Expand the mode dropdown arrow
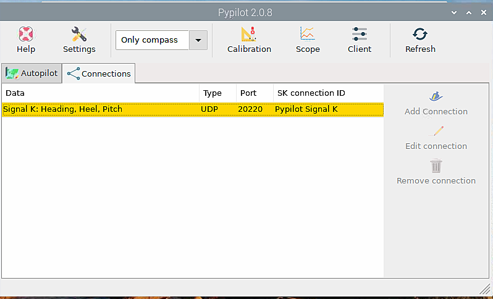Image resolution: width=493 pixels, height=299 pixels. pyautogui.click(x=198, y=40)
